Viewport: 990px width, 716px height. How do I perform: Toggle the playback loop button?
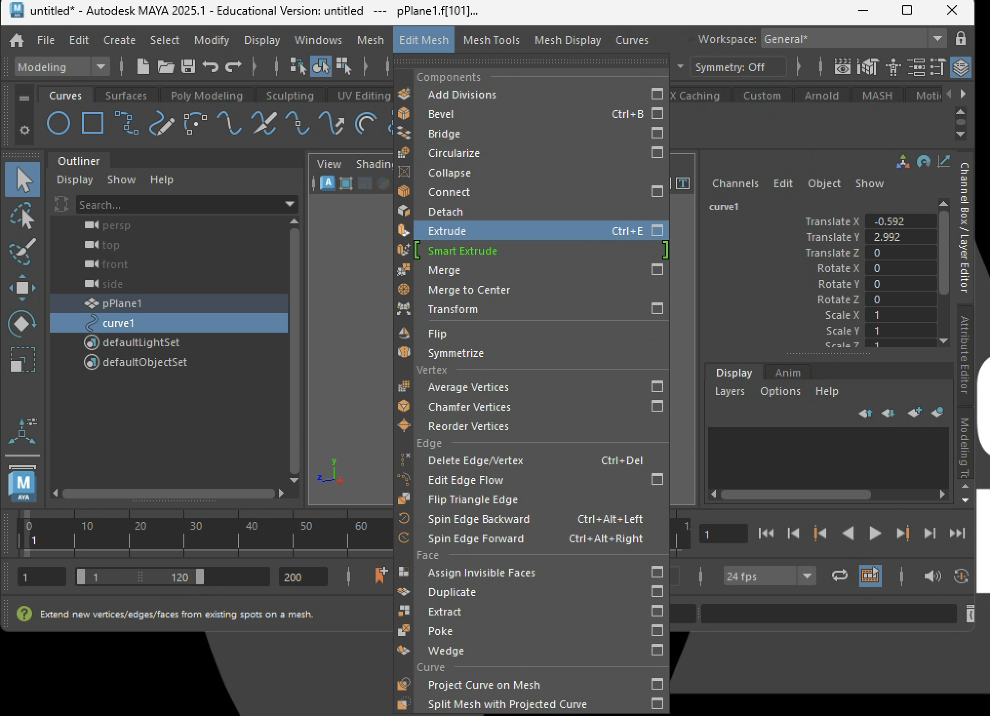point(839,576)
